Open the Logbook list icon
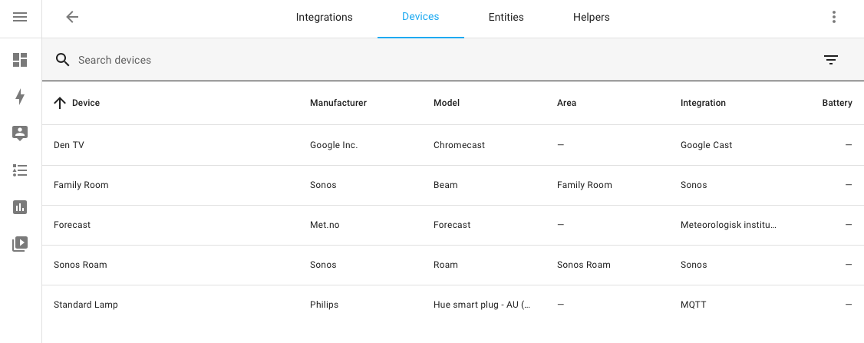 pyautogui.click(x=20, y=170)
